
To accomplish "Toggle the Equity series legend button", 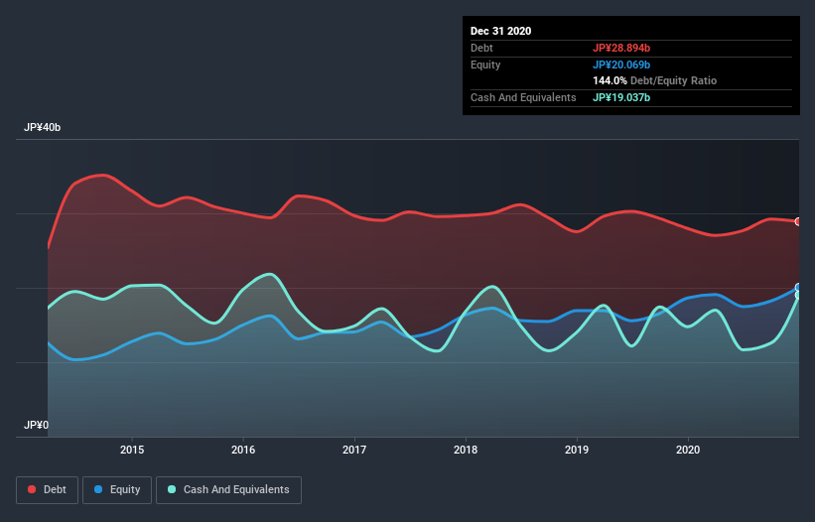I will (117, 490).
